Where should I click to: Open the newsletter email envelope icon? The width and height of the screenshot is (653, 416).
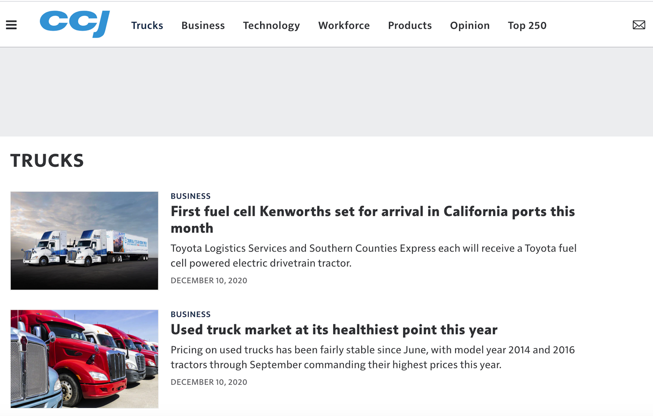pos(638,25)
